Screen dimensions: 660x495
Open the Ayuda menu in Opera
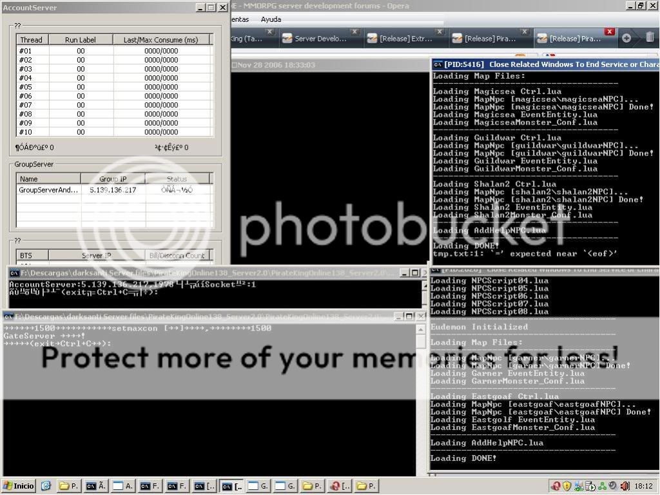pos(271,19)
